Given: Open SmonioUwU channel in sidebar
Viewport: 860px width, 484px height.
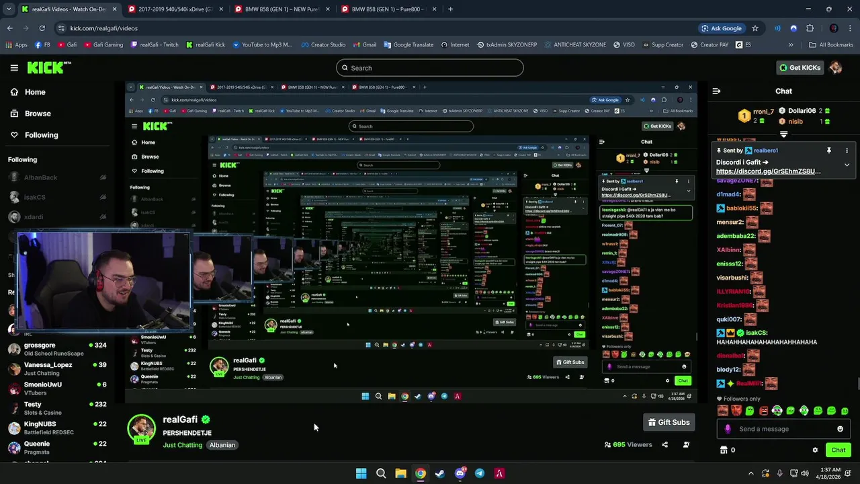Looking at the screenshot, I should (56, 388).
